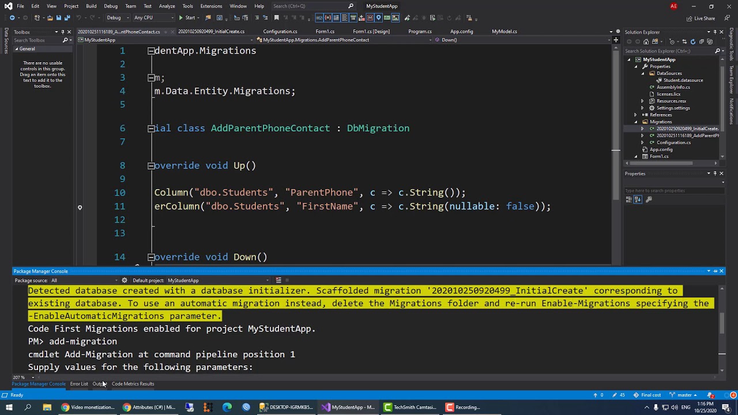Open File Explorer from the taskbar
Viewport: 738px width, 415px height.
(47, 407)
